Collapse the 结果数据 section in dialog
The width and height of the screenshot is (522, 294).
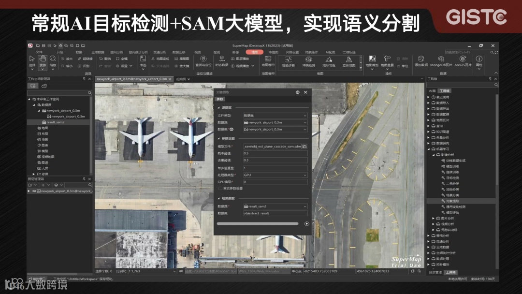click(x=219, y=198)
